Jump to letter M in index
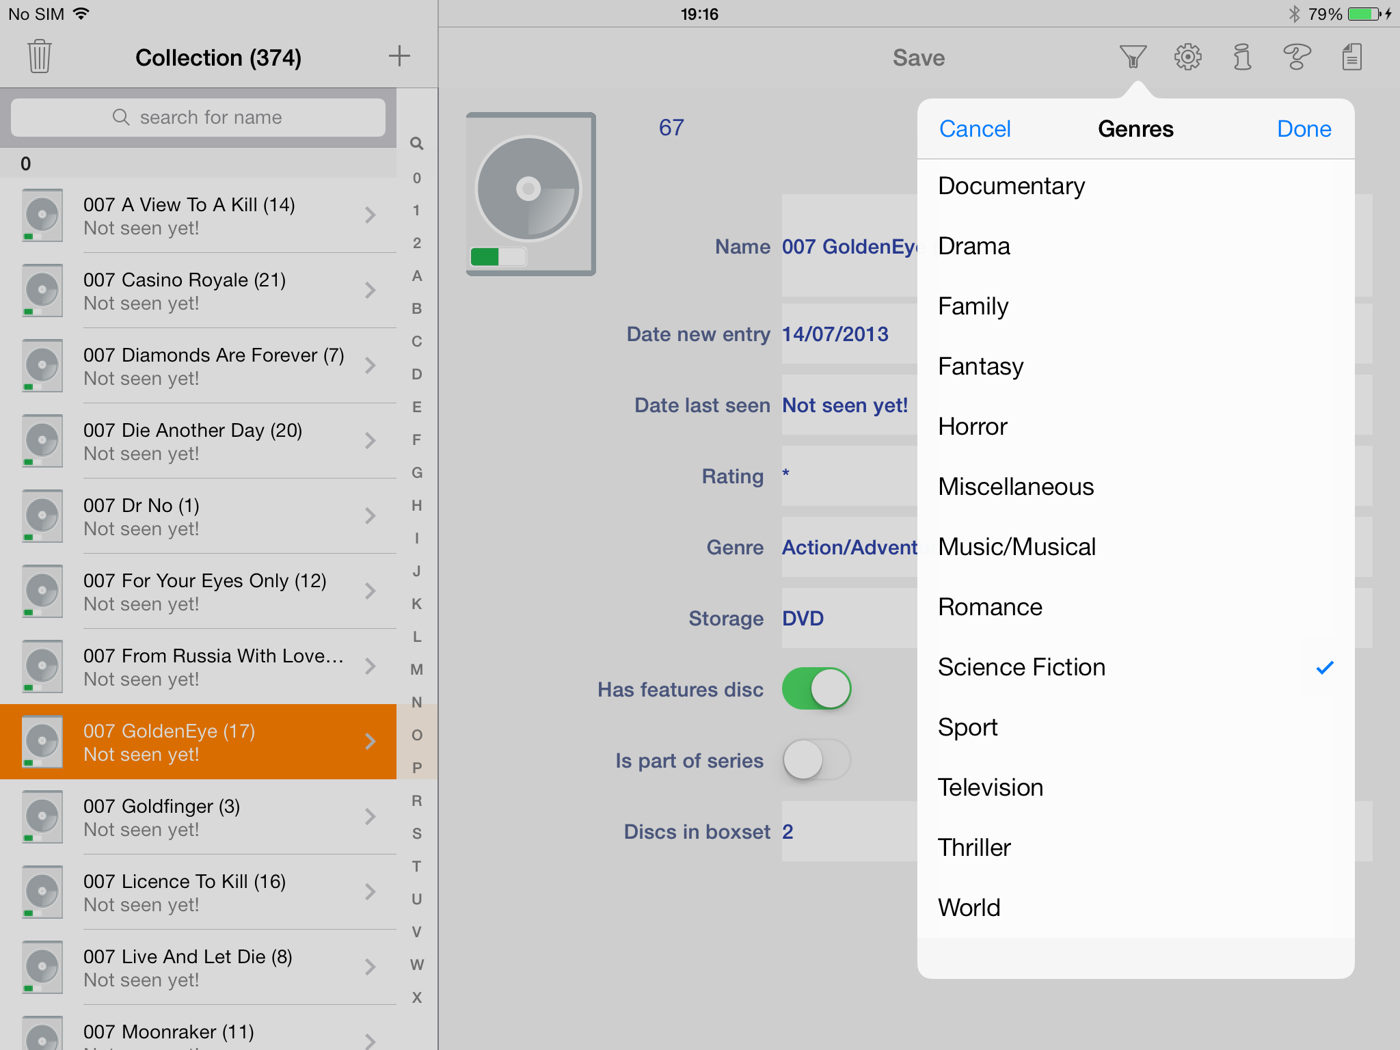This screenshot has width=1400, height=1050. (x=416, y=669)
